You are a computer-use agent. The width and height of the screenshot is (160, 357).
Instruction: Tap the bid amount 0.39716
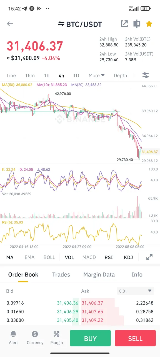pos(15,303)
